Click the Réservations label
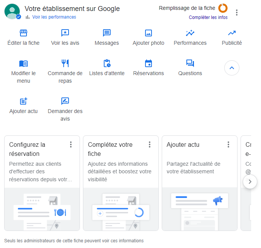 [x=148, y=73]
